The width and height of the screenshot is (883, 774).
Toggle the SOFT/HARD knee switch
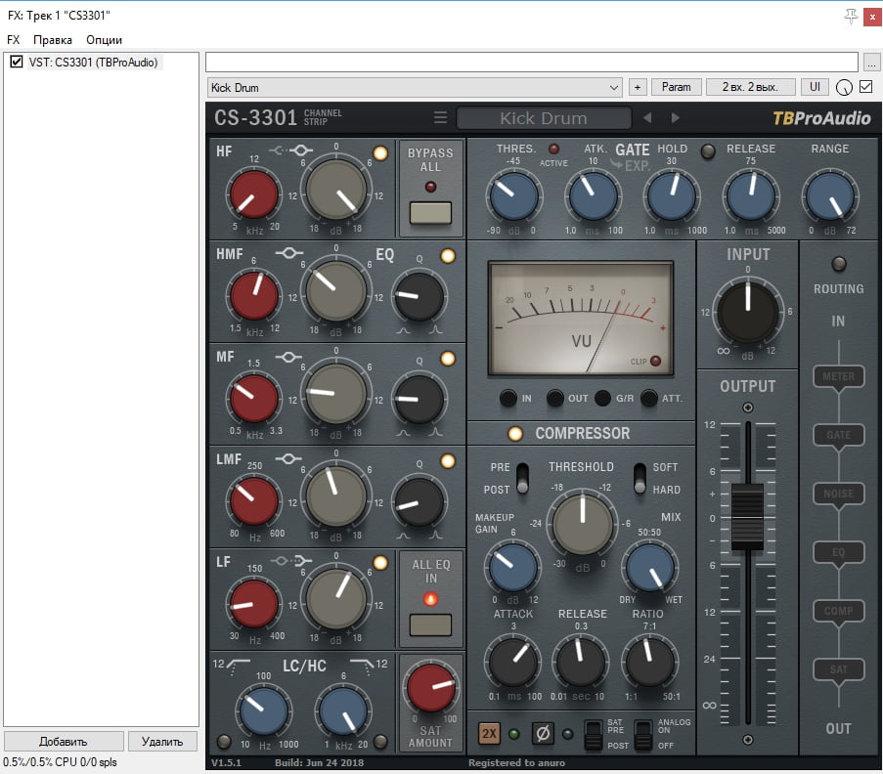[640, 478]
